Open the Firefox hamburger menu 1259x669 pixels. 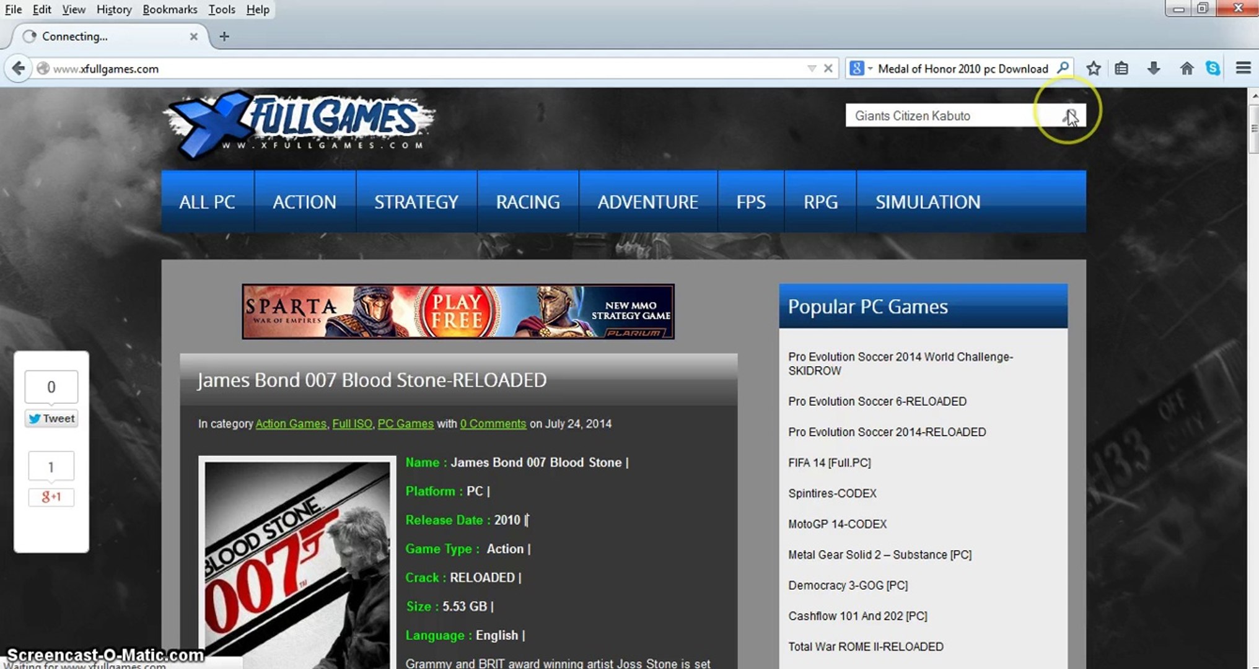click(x=1243, y=68)
